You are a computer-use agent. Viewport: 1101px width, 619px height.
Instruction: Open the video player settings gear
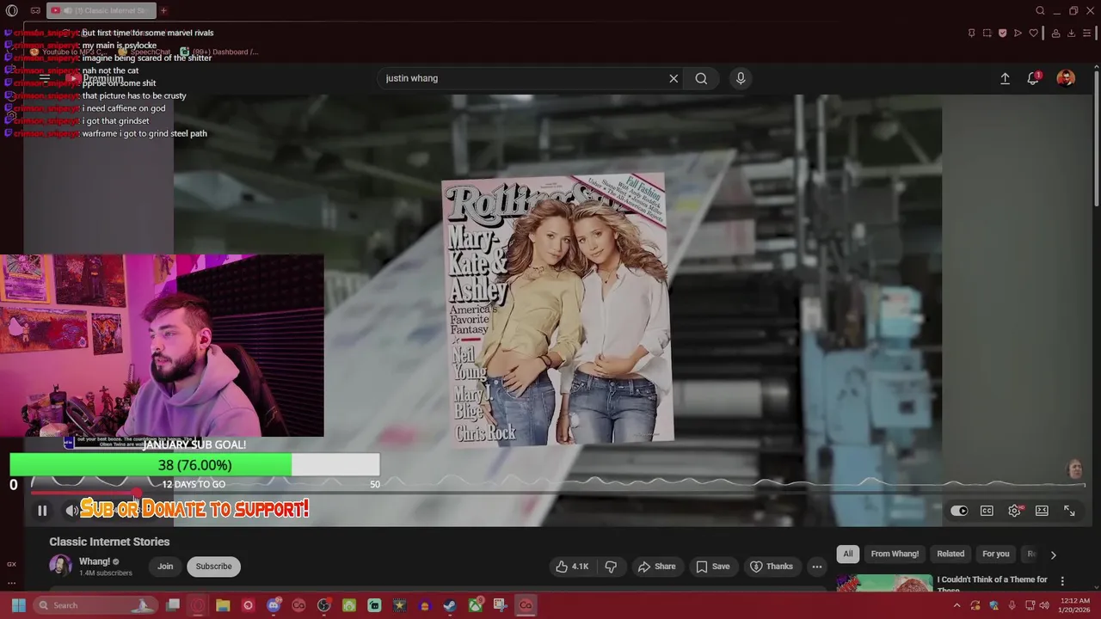click(1015, 511)
